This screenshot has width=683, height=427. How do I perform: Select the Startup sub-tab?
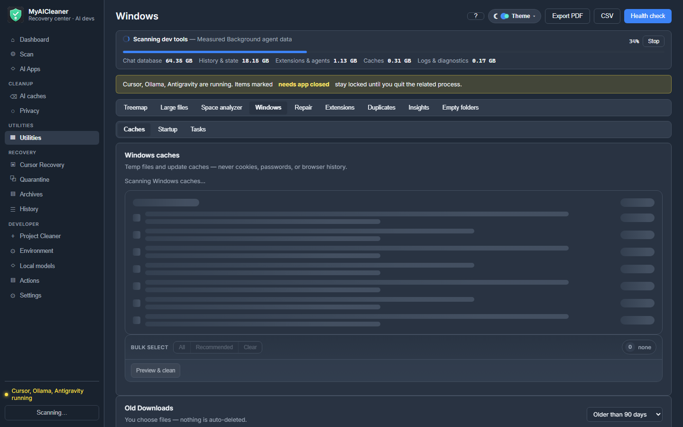click(167, 130)
